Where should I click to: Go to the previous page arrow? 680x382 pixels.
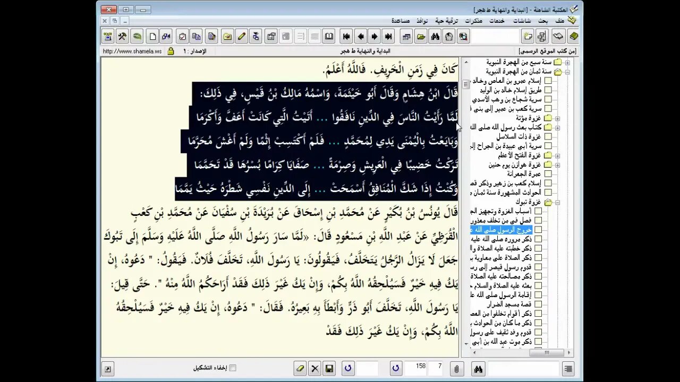(x=361, y=37)
